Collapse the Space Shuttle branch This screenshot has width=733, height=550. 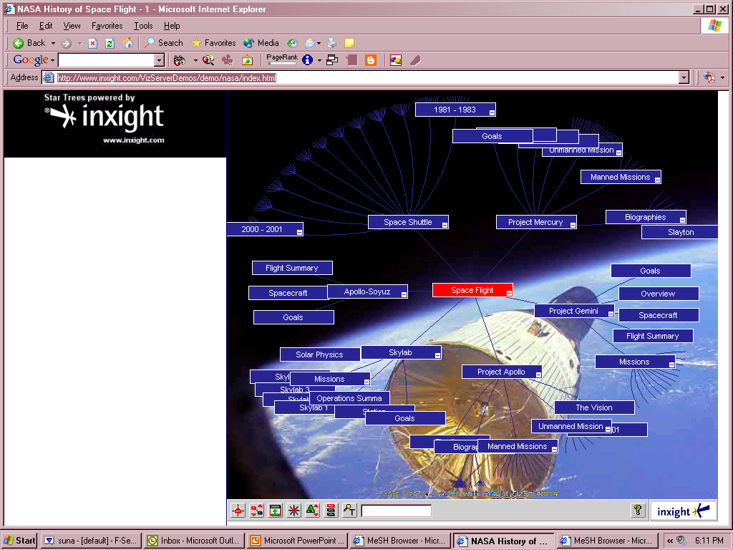pyautogui.click(x=445, y=225)
